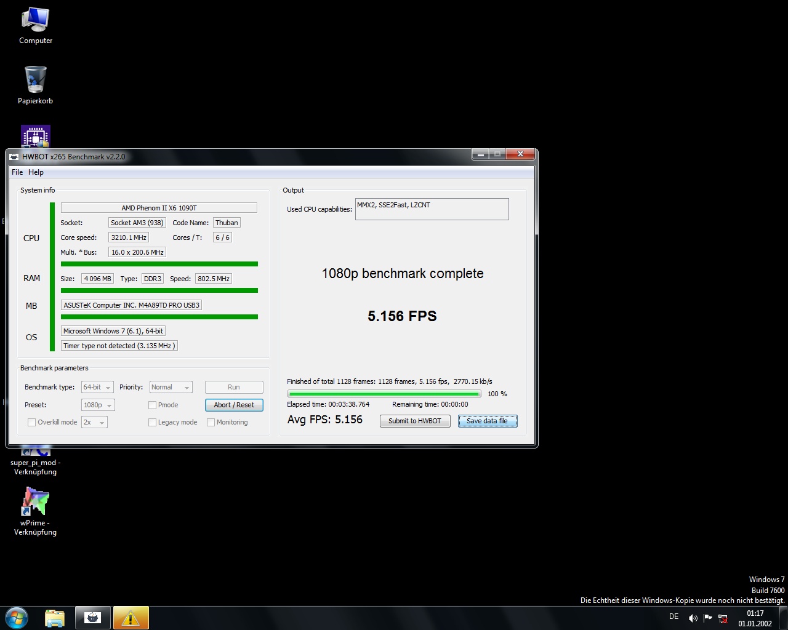Image resolution: width=788 pixels, height=630 pixels.
Task: Click the DE language indicator
Action: tap(673, 616)
